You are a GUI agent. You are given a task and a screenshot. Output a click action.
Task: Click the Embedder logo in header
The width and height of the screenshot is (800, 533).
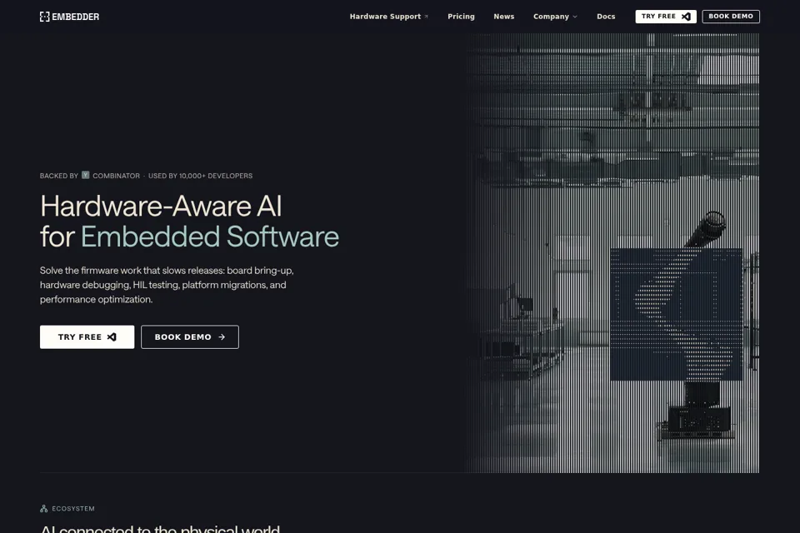pos(69,17)
